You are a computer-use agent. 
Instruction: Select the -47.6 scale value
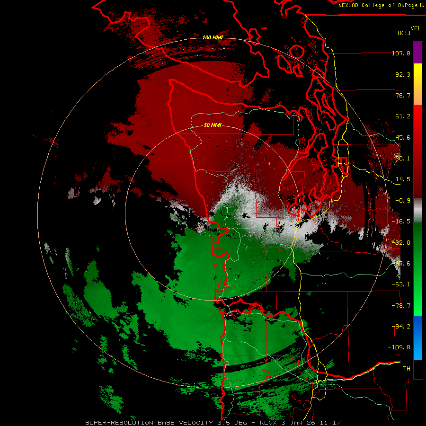(x=401, y=264)
